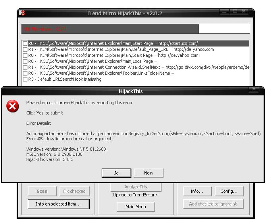Check the R1 Internet Connection Wizard ShellNext entry
266x221 pixels.
click(25, 67)
